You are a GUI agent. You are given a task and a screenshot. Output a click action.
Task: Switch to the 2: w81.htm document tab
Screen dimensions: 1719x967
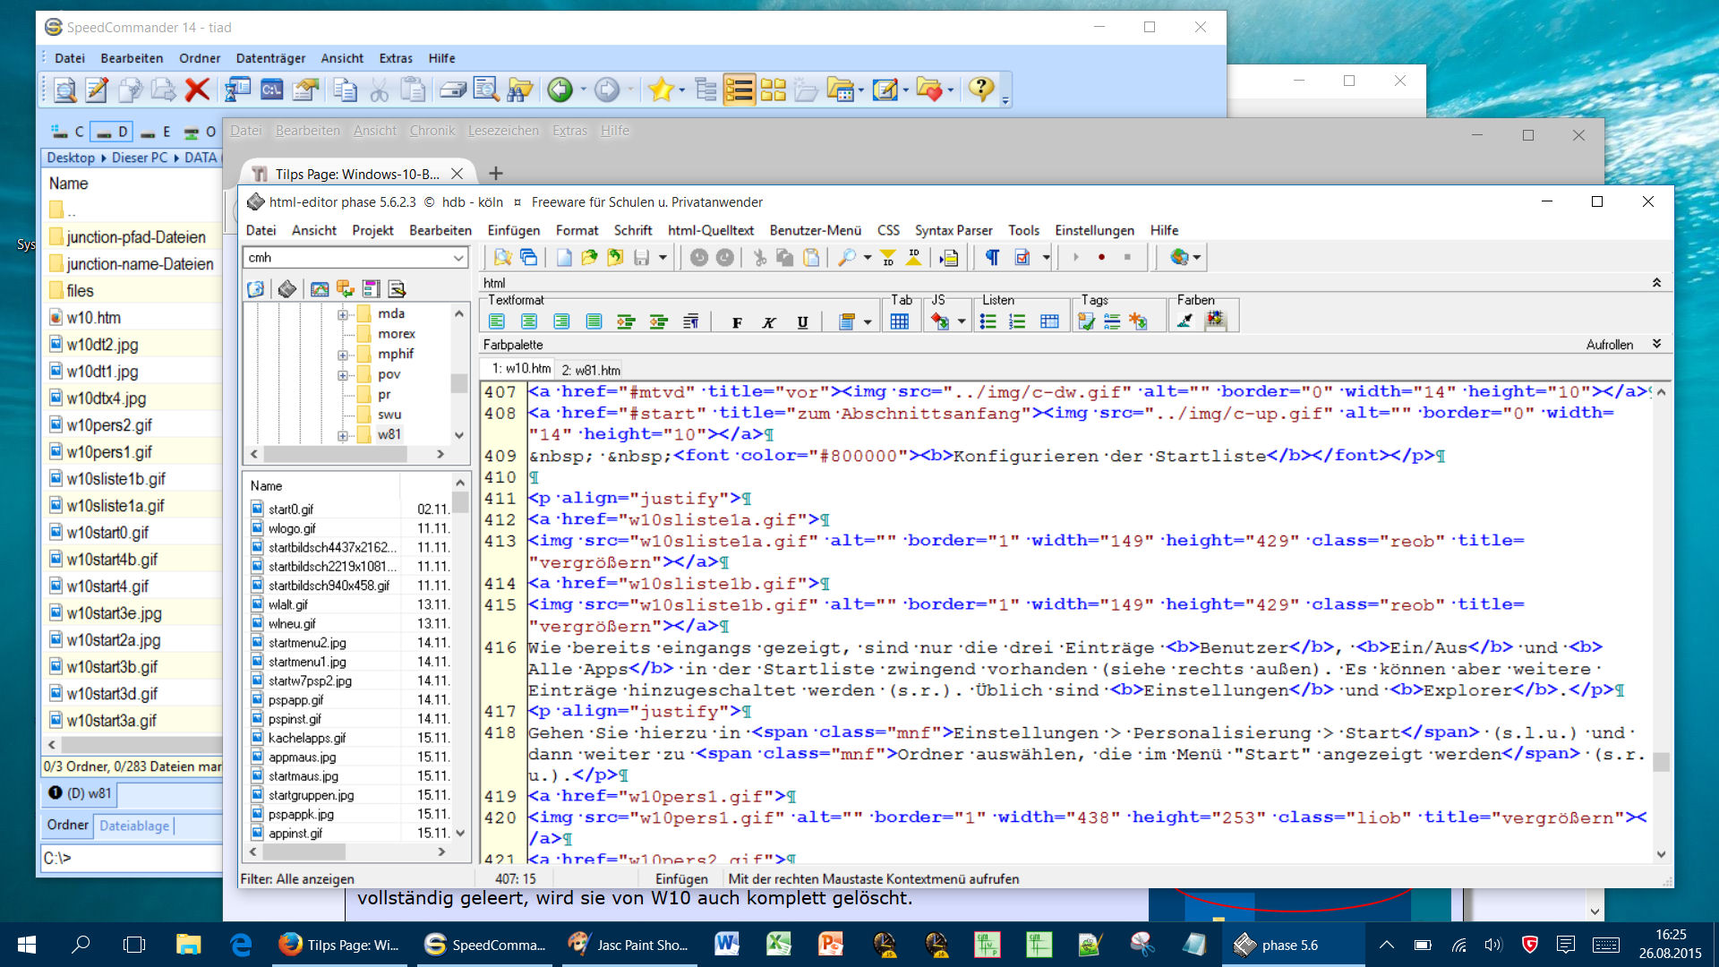(x=591, y=369)
